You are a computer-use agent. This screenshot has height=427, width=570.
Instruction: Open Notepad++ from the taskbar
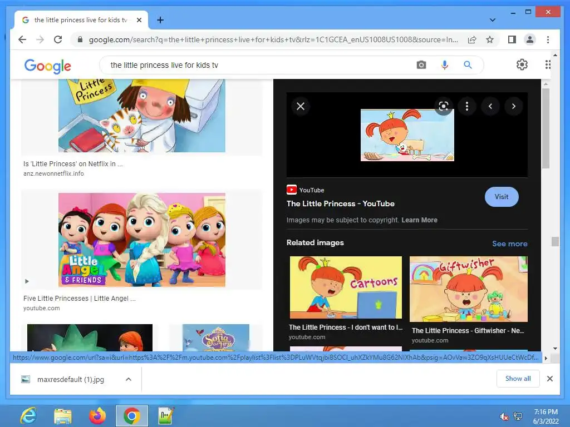tap(166, 416)
